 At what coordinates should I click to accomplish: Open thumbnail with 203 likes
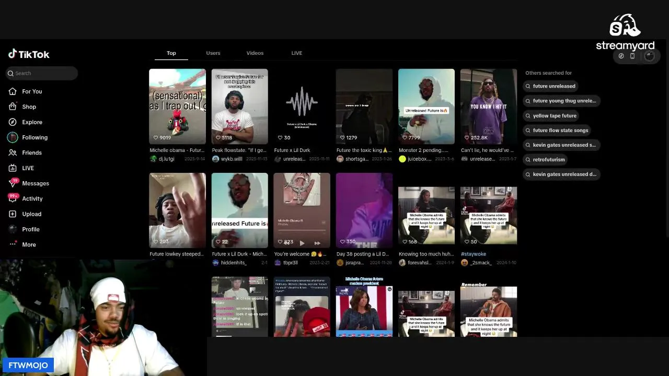[x=177, y=210]
